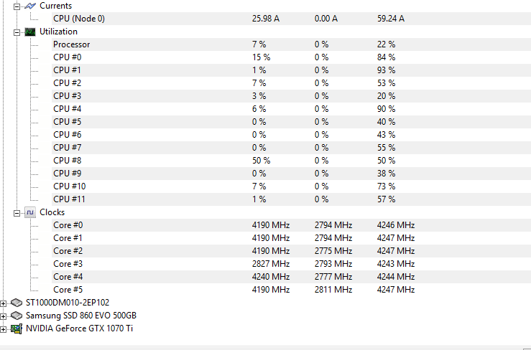531x350 pixels.
Task: Click the Currents waveform icon
Action: pos(30,6)
